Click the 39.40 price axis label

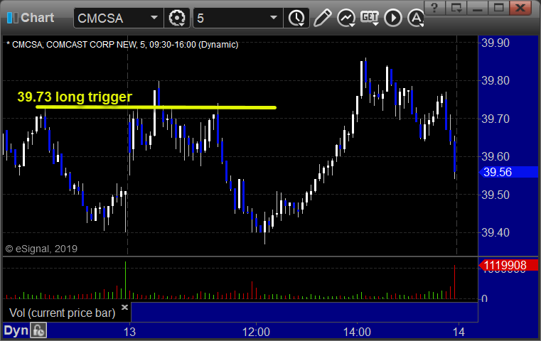point(495,233)
